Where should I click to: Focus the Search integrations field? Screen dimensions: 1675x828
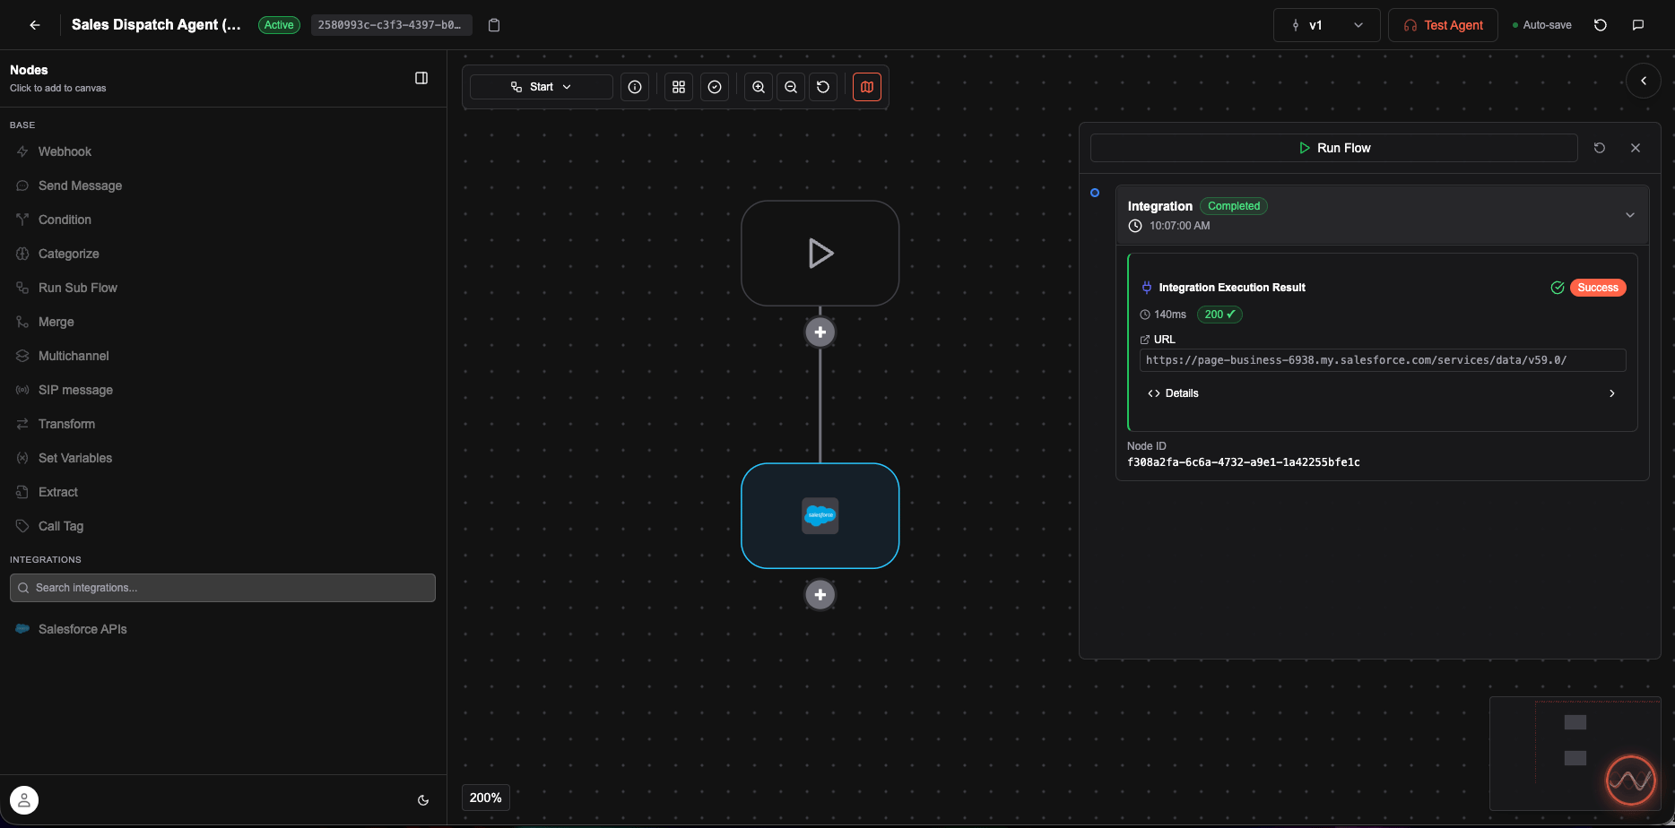click(x=222, y=588)
